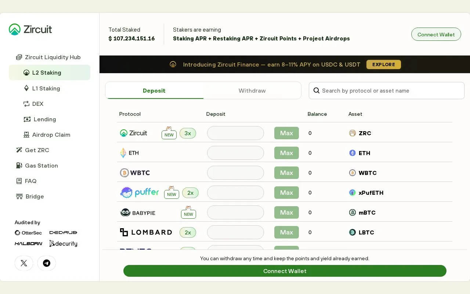The width and height of the screenshot is (470, 294).
Task: Open the Bridge page
Action: pos(30,196)
